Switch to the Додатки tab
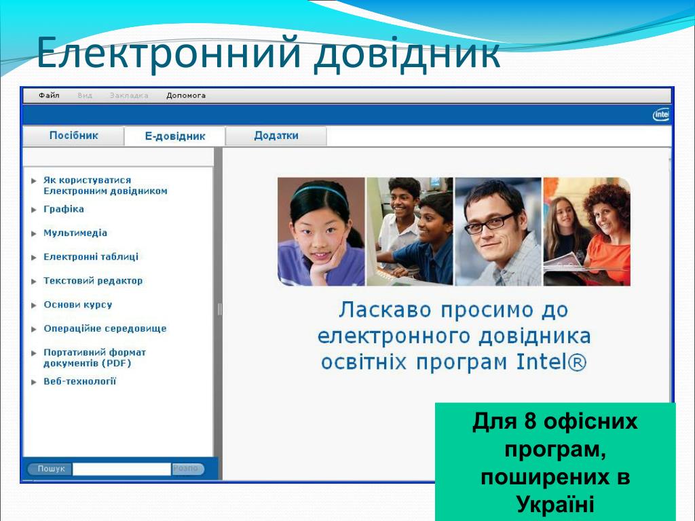Viewport: 695px width, 521px height. point(276,136)
